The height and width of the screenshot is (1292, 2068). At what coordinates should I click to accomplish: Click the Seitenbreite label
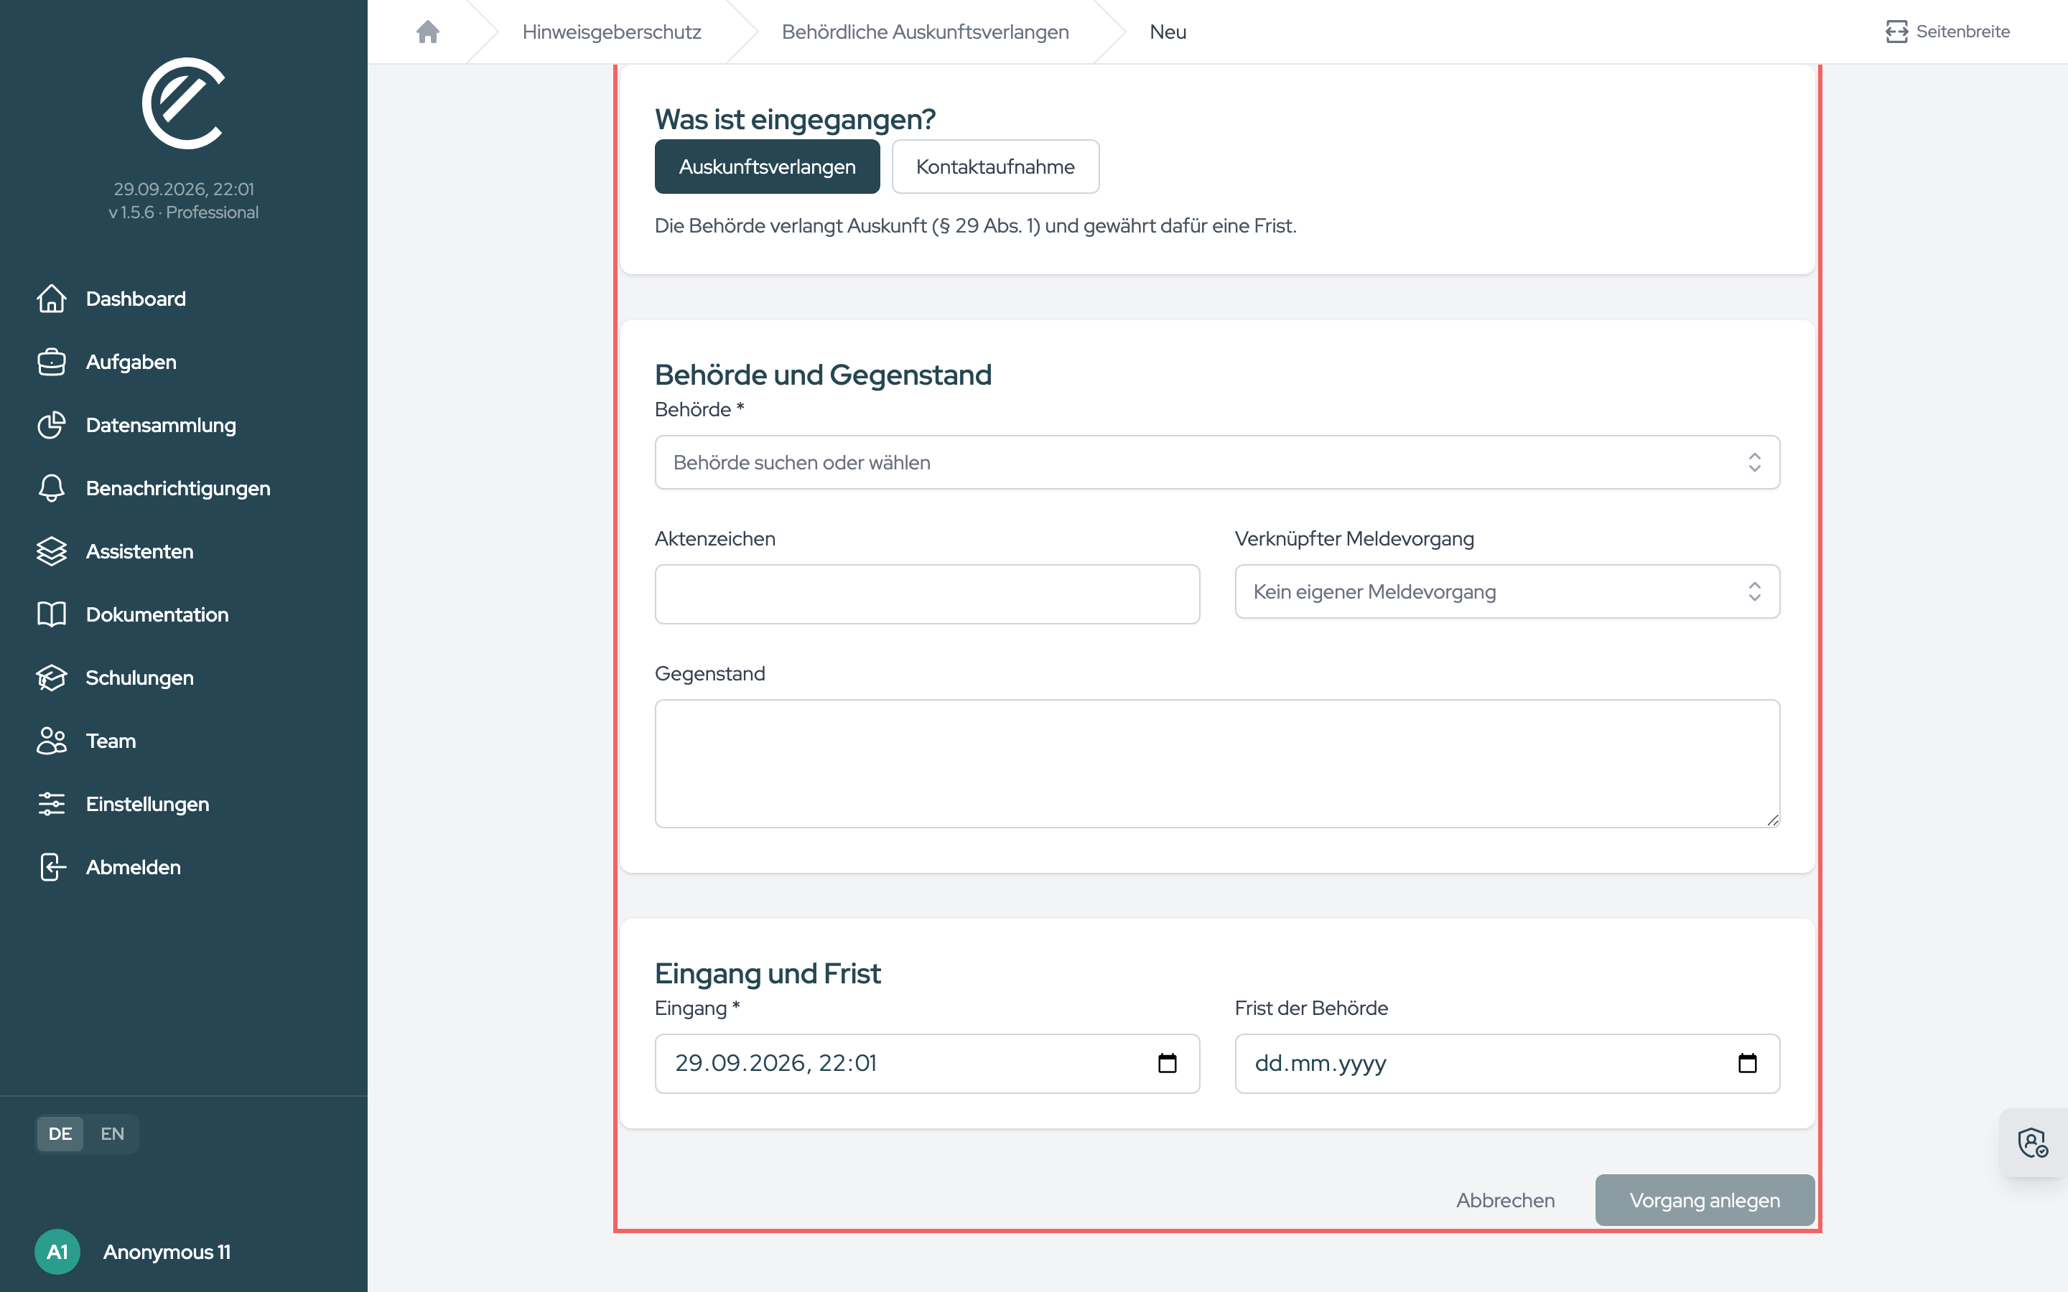click(1963, 32)
